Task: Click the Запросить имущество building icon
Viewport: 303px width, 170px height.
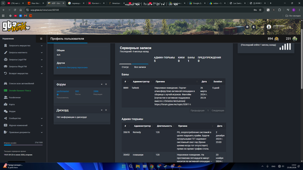Action: pyautogui.click(x=5, y=45)
